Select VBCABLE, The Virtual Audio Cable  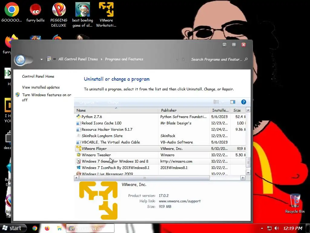pyautogui.click(x=160, y=142)
